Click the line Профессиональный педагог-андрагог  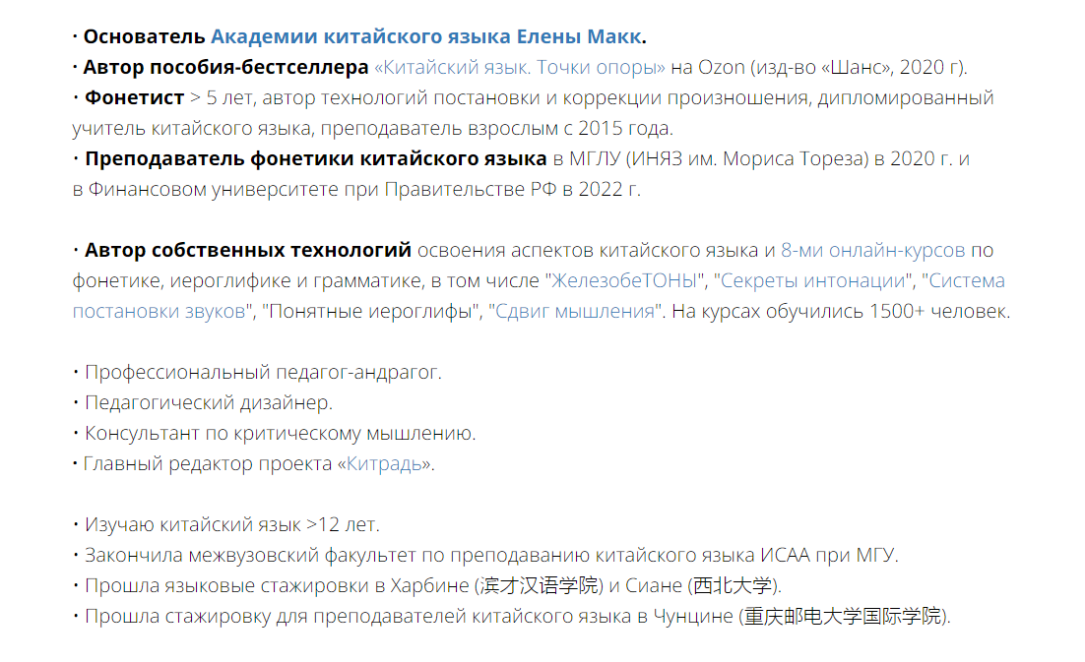click(x=263, y=373)
